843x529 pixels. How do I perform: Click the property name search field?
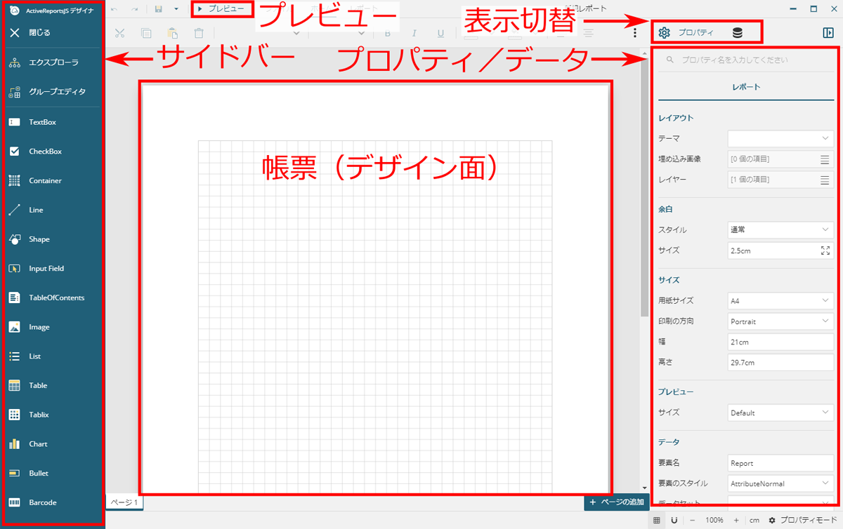(746, 60)
